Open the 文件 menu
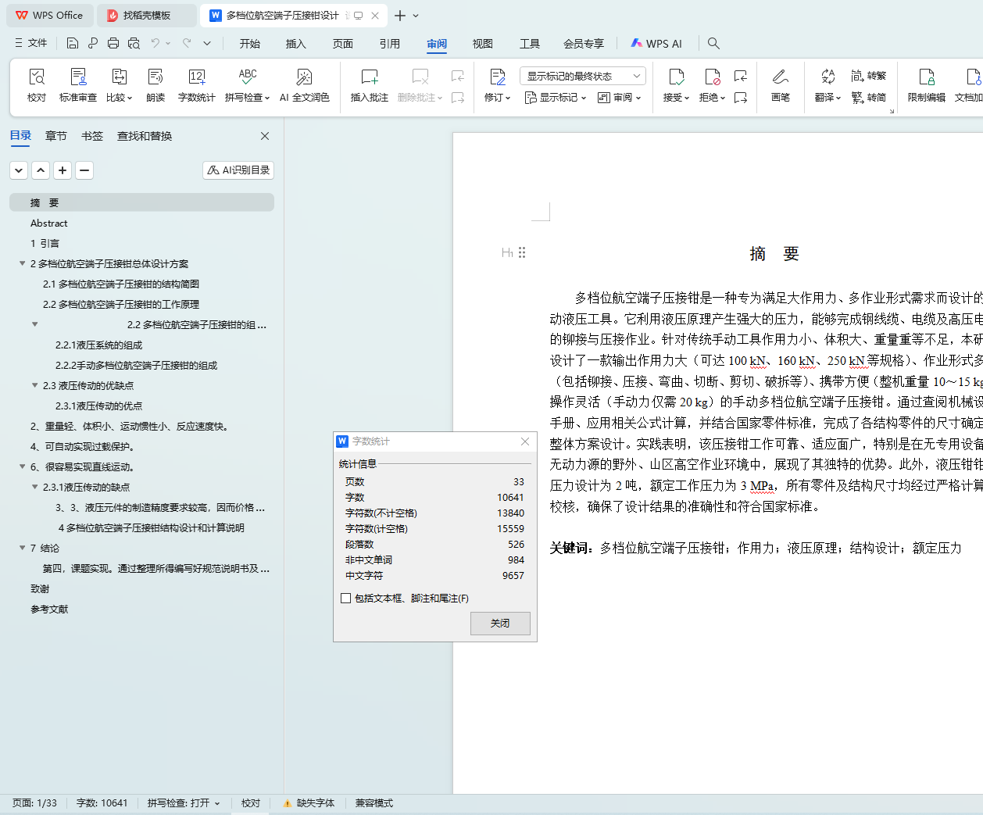Viewport: 983px width, 815px height. click(30, 43)
